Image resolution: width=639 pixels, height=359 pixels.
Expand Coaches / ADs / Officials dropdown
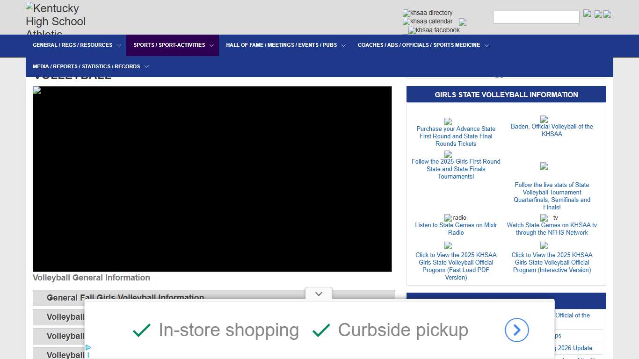point(423,45)
